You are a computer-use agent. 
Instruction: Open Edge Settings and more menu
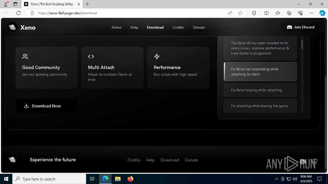click(312, 13)
